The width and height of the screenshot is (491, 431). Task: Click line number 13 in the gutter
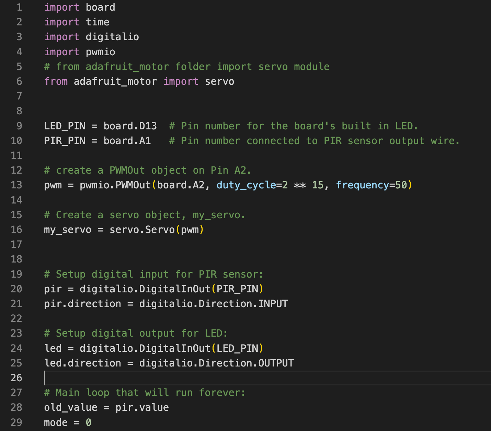16,185
